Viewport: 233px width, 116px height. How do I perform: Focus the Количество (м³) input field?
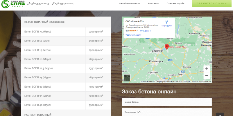(167, 112)
